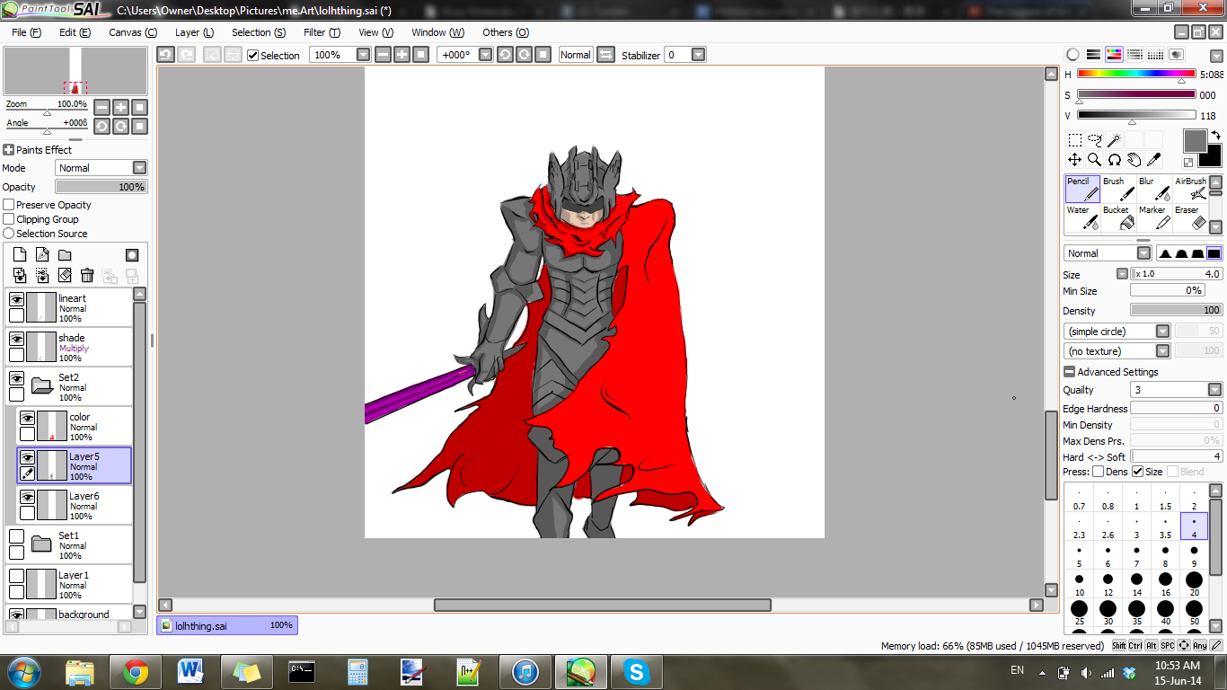Collapse the Advanced Settings section
This screenshot has height=690, width=1227.
(x=1069, y=372)
